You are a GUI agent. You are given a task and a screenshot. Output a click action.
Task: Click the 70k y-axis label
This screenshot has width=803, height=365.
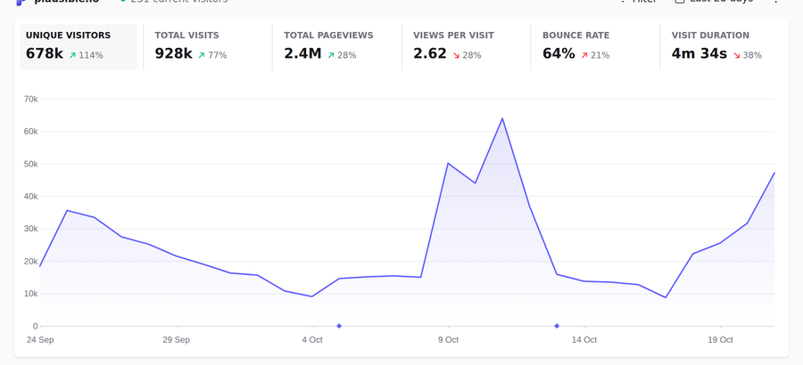30,99
